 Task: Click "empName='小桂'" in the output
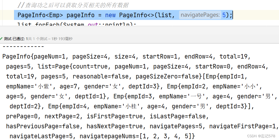117,106
